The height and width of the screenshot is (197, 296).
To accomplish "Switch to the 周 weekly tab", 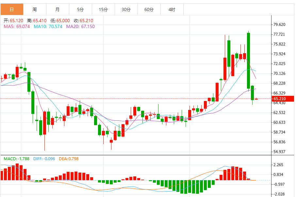I will [35, 9].
